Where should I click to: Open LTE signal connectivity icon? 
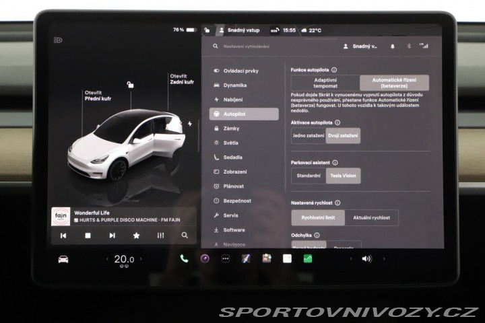pos(424,46)
